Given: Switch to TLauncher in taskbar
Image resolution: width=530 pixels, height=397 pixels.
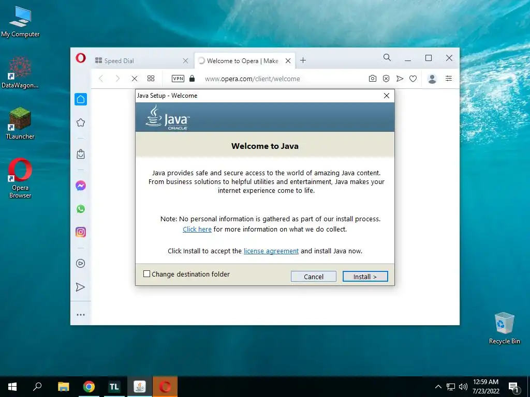Looking at the screenshot, I should (114, 387).
